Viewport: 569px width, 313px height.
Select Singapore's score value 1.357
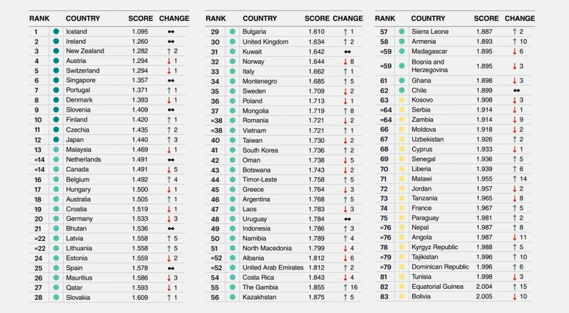(x=141, y=81)
